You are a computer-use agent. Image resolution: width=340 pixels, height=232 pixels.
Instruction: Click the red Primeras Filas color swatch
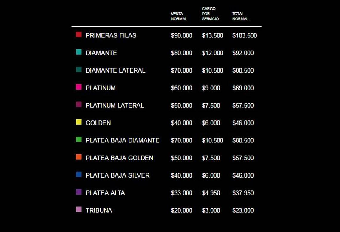[x=79, y=35]
